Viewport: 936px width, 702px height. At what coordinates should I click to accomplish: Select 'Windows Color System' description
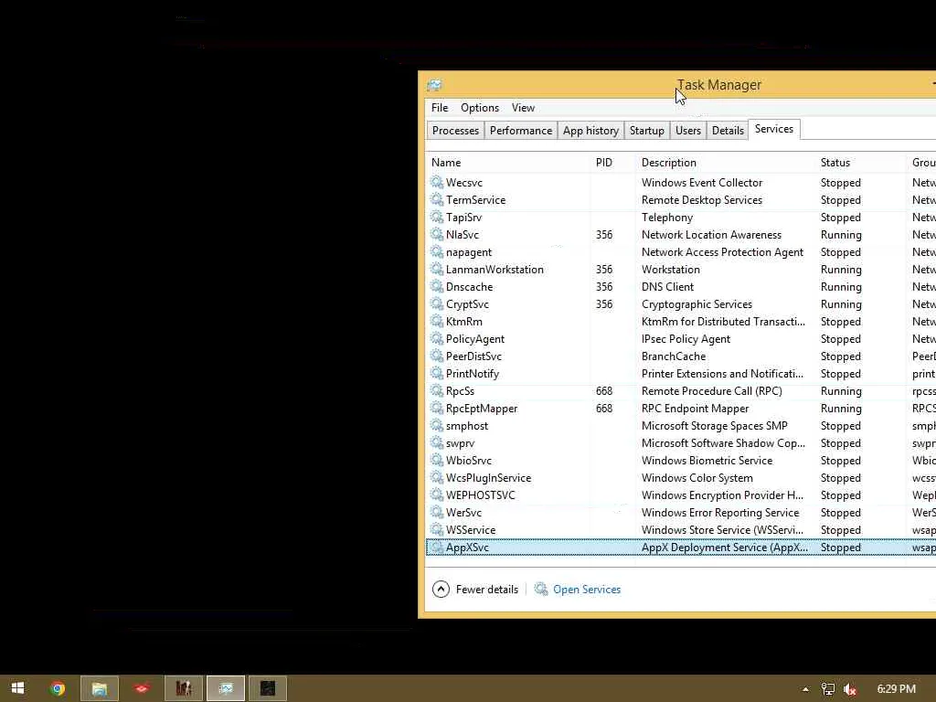697,477
